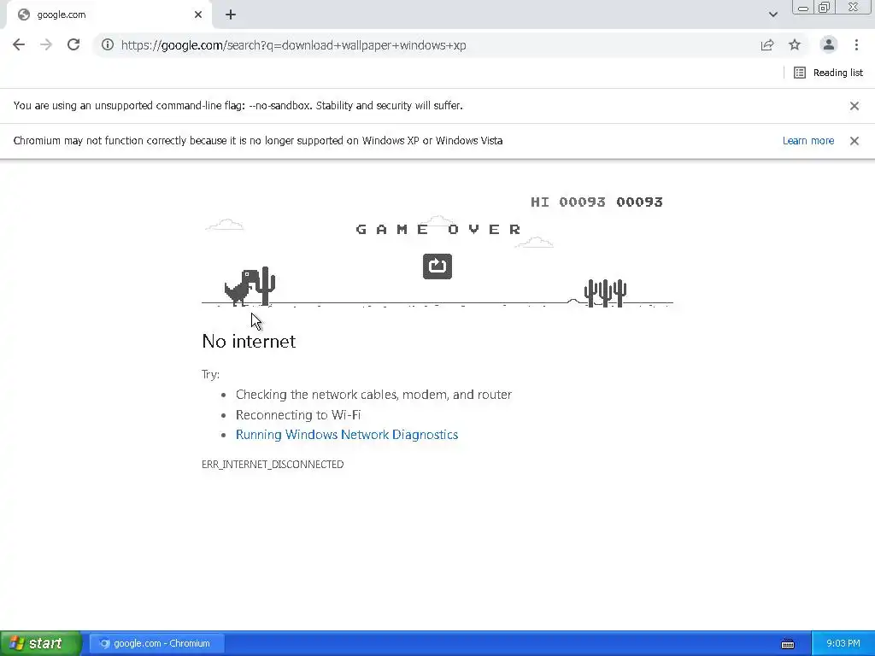Click the No internet heading

tap(249, 341)
